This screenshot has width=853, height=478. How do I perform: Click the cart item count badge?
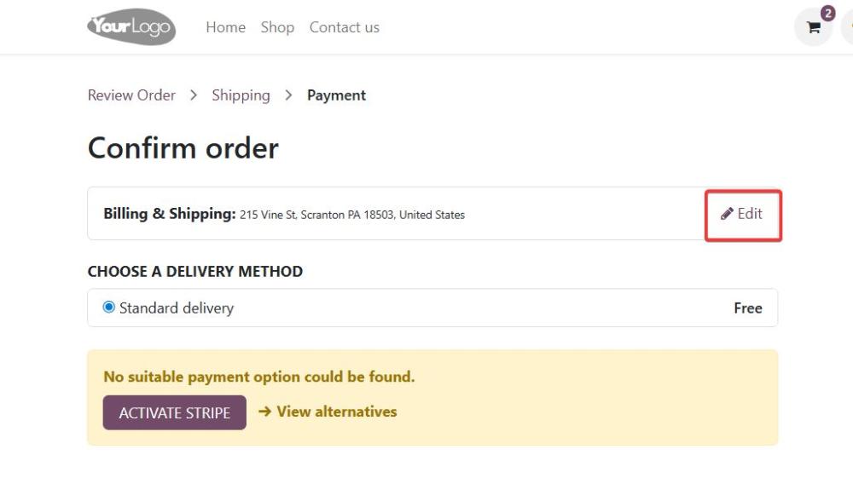[x=827, y=13]
